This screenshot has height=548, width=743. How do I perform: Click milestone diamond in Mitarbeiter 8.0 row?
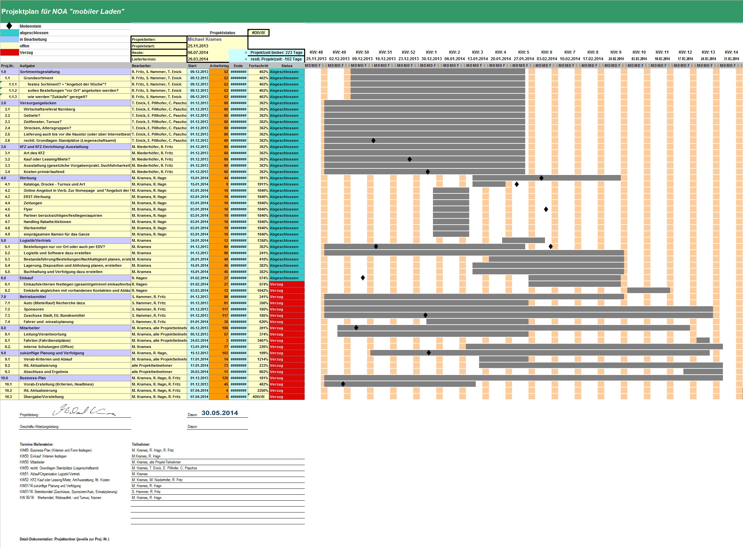tap(356, 328)
